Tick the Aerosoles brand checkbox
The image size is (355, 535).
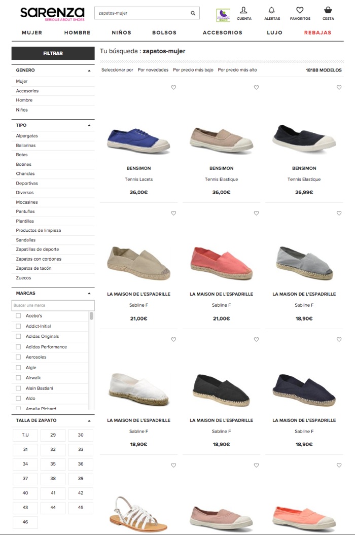pos(18,357)
